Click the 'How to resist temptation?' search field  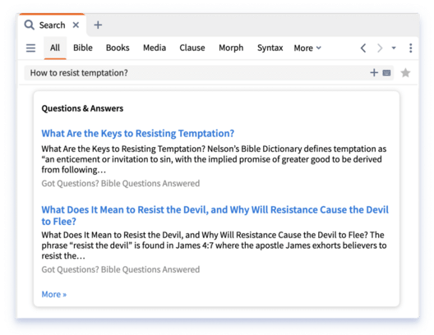click(x=196, y=73)
